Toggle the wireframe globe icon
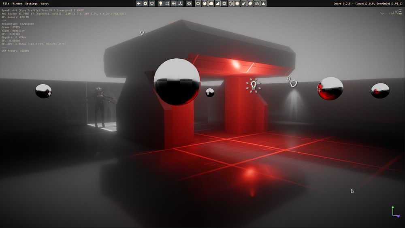The height and width of the screenshot is (228, 405). tap(231, 3)
